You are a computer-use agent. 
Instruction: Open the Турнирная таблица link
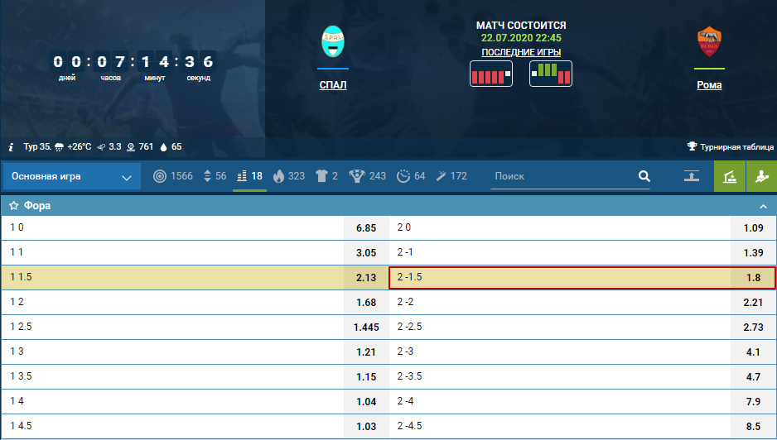click(x=730, y=146)
